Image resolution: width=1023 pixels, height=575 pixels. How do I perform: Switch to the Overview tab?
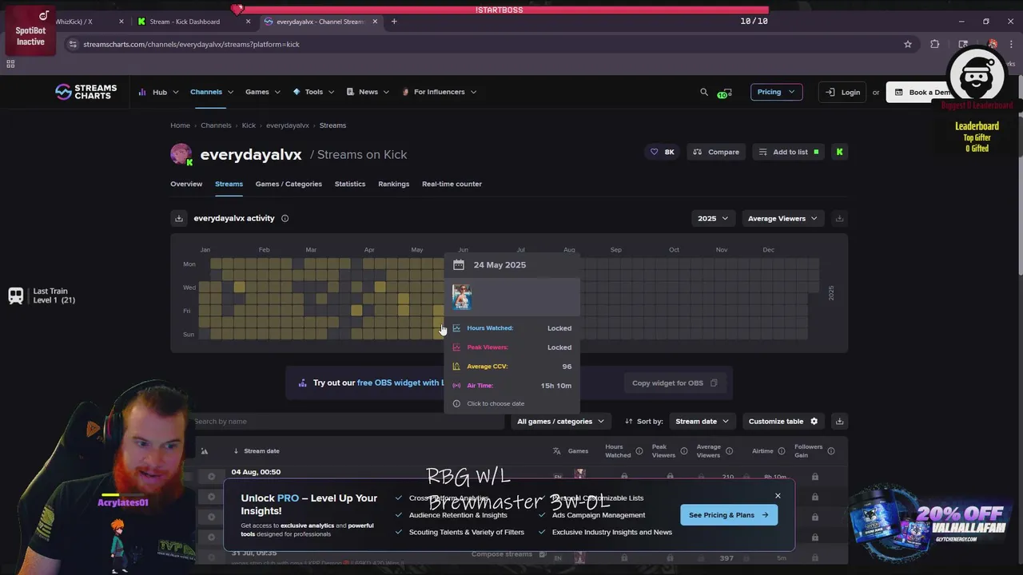pyautogui.click(x=186, y=184)
